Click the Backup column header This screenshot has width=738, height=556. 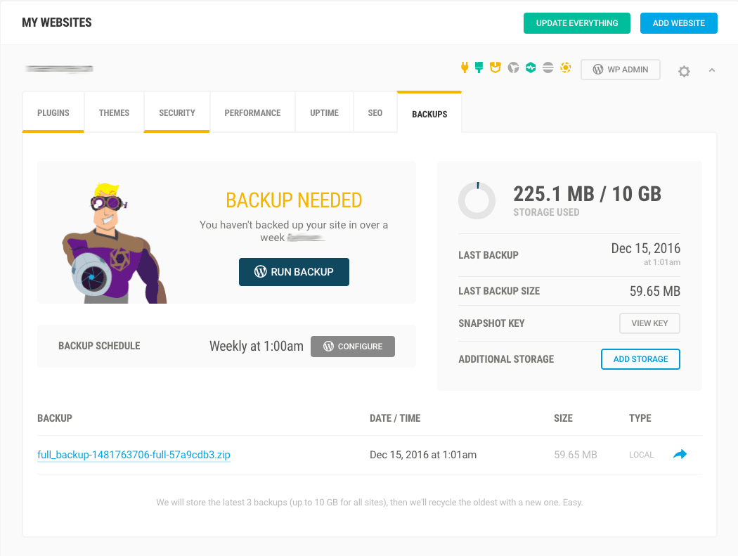click(55, 418)
